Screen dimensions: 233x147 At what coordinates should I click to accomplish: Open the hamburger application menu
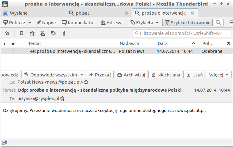(231, 23)
